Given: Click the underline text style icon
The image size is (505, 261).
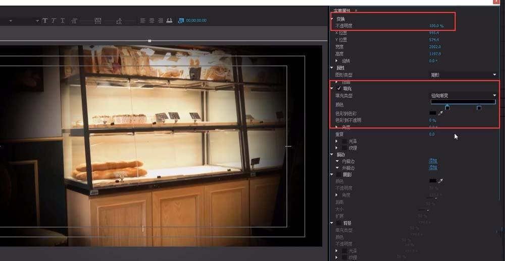Looking at the screenshot, I should (x=62, y=21).
